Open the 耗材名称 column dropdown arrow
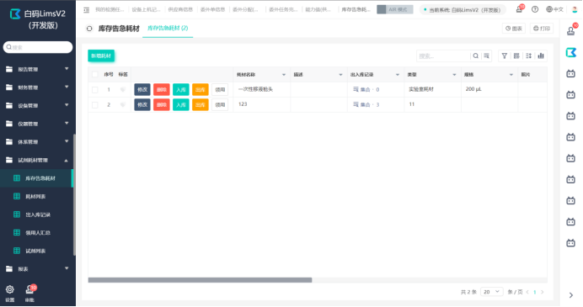583x307 pixels. tap(284, 75)
